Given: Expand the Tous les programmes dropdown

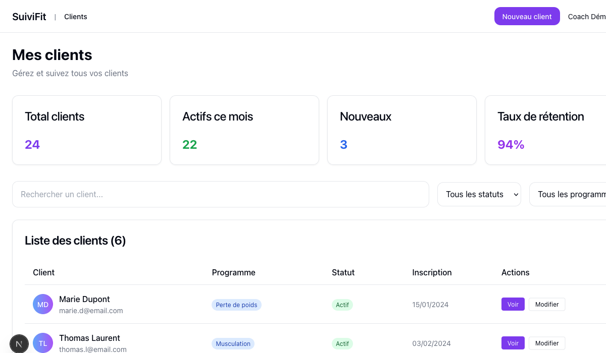Looking at the screenshot, I should coord(568,194).
